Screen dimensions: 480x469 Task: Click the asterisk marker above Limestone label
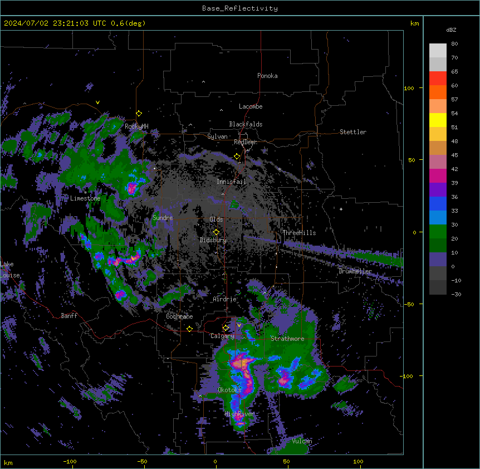(85, 193)
